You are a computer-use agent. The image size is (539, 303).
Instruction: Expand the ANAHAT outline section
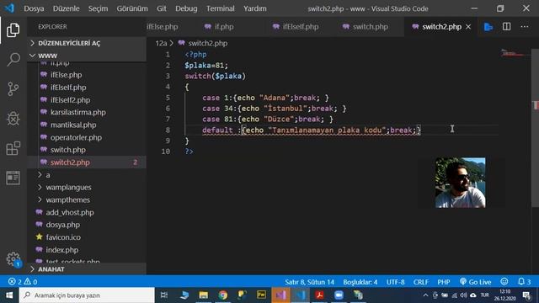(87, 269)
